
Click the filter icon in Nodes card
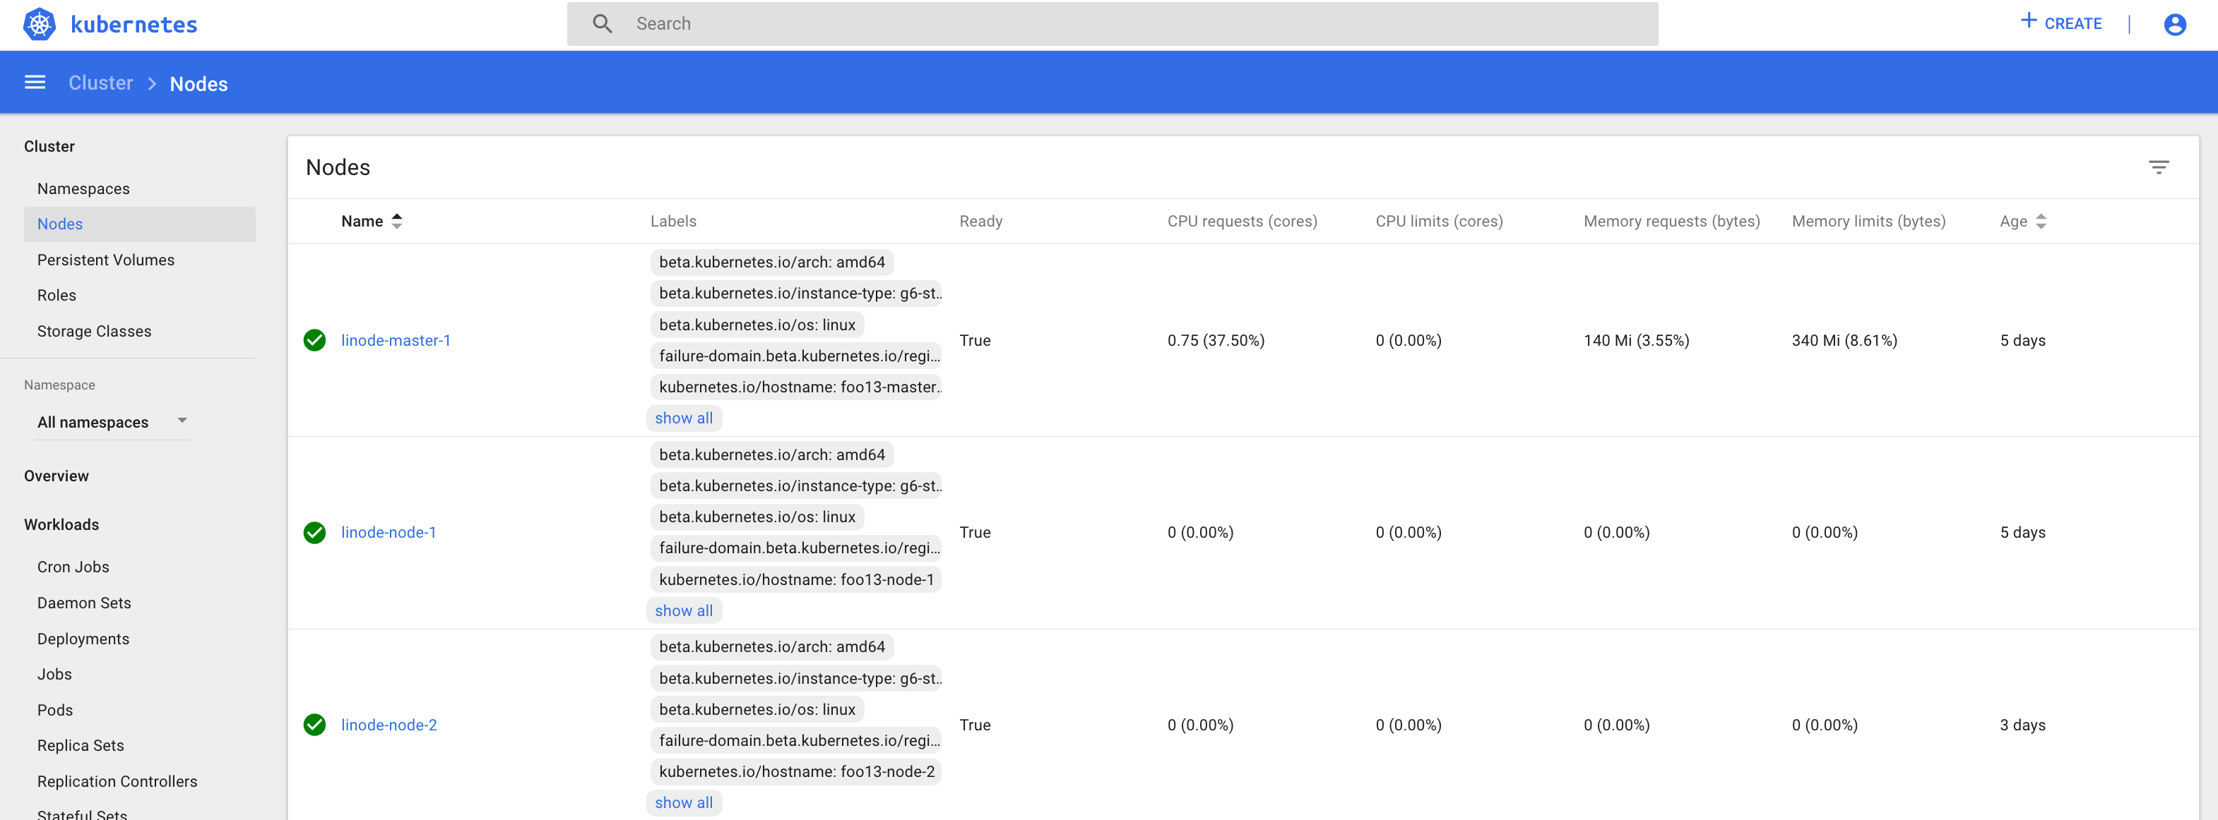[x=2159, y=167]
